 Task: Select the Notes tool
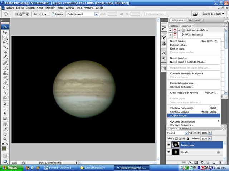tap(5, 124)
